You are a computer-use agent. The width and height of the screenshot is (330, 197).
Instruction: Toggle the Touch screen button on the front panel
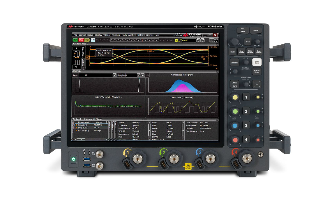232,51
